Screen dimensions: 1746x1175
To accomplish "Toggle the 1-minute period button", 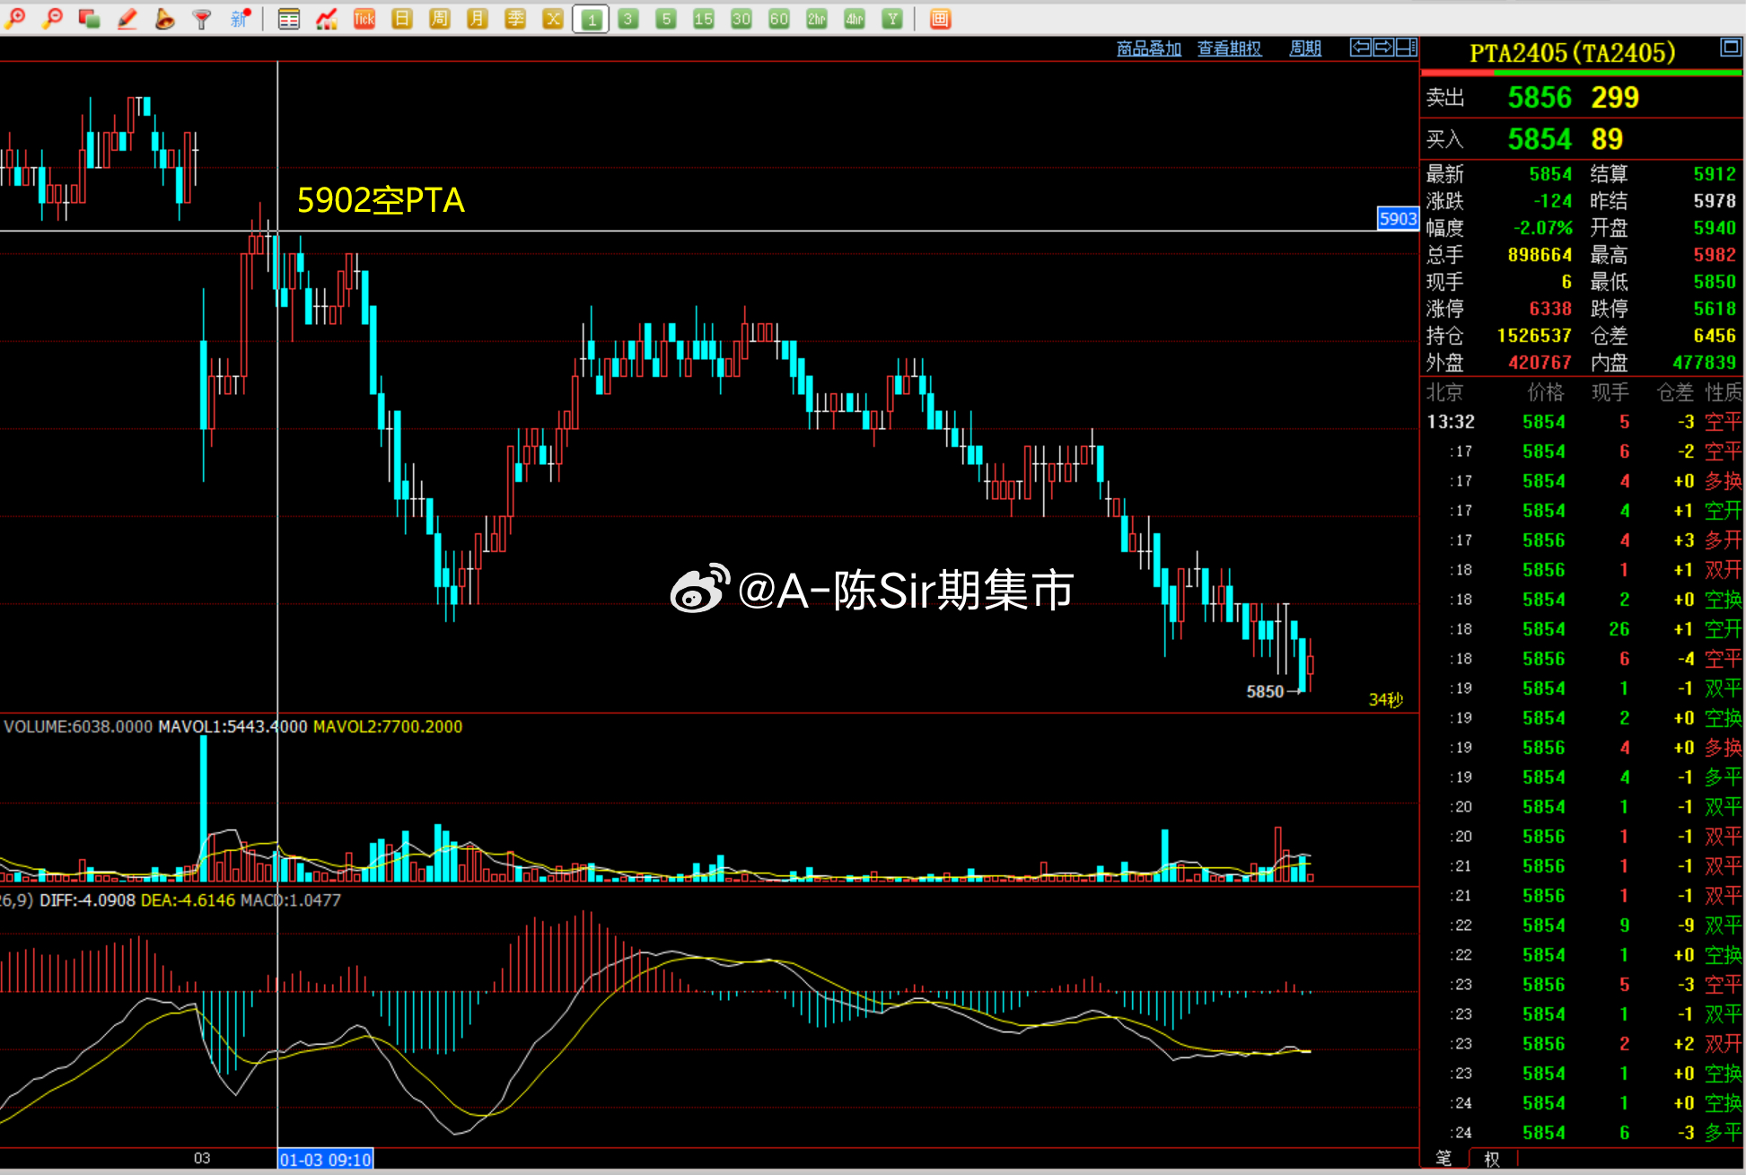I will tap(591, 19).
